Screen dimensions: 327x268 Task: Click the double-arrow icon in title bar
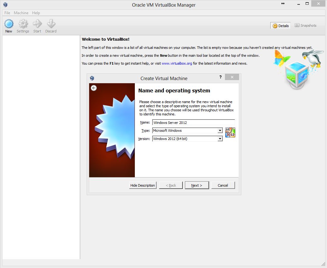[x=283, y=3]
